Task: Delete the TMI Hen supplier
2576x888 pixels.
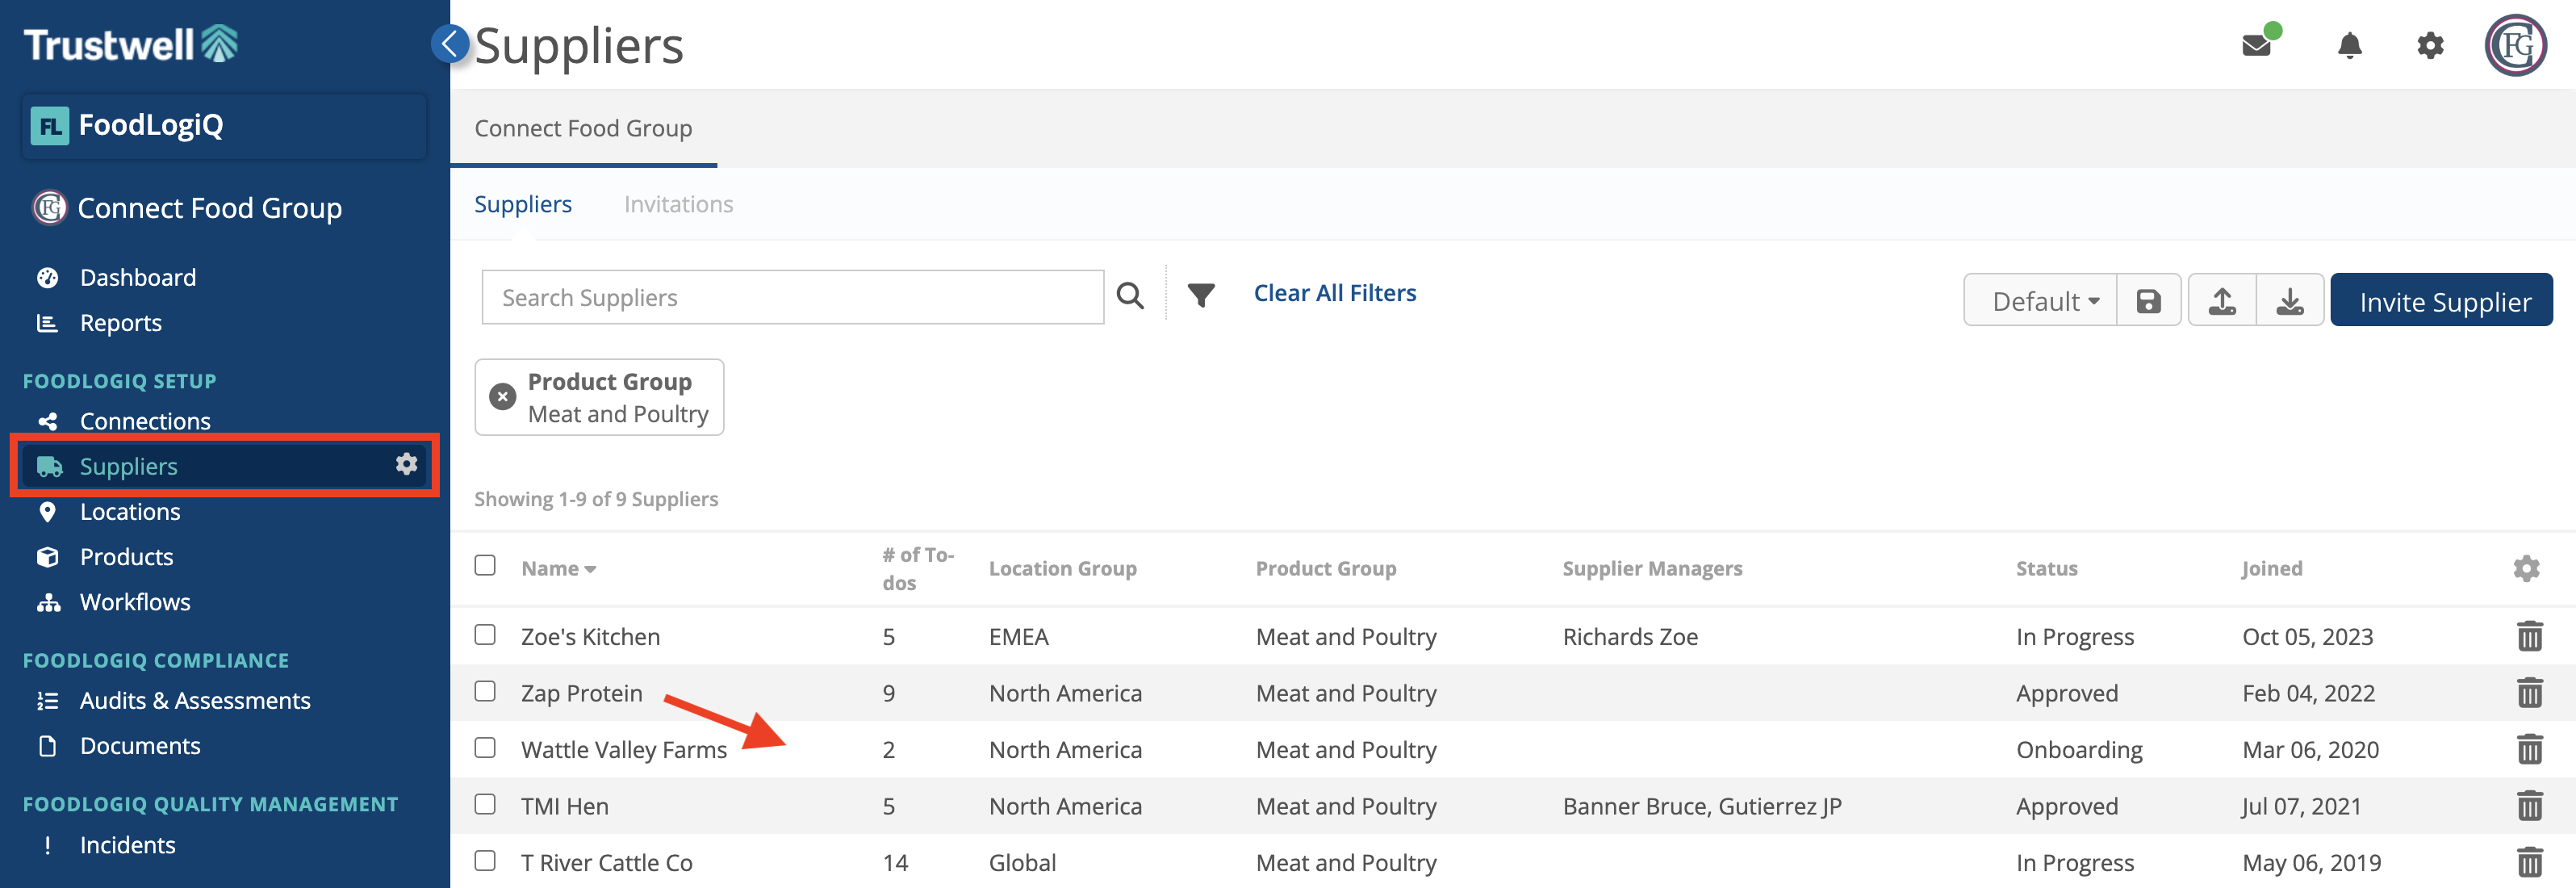Action: click(2529, 805)
